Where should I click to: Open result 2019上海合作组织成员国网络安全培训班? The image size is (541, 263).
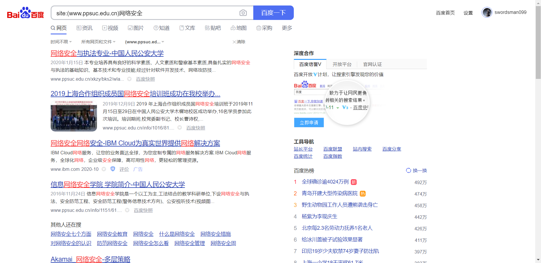(135, 94)
